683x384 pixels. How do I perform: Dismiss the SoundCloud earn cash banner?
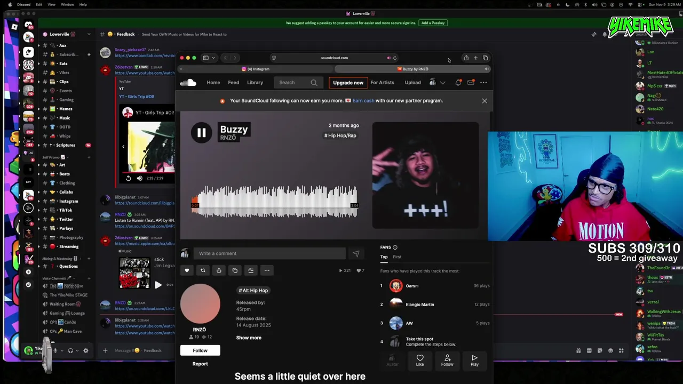[x=485, y=101]
